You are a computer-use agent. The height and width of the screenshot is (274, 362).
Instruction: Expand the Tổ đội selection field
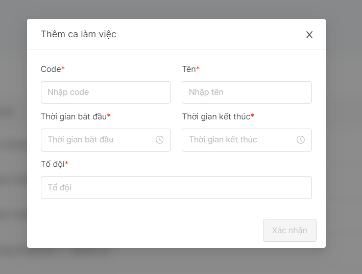[x=176, y=187]
